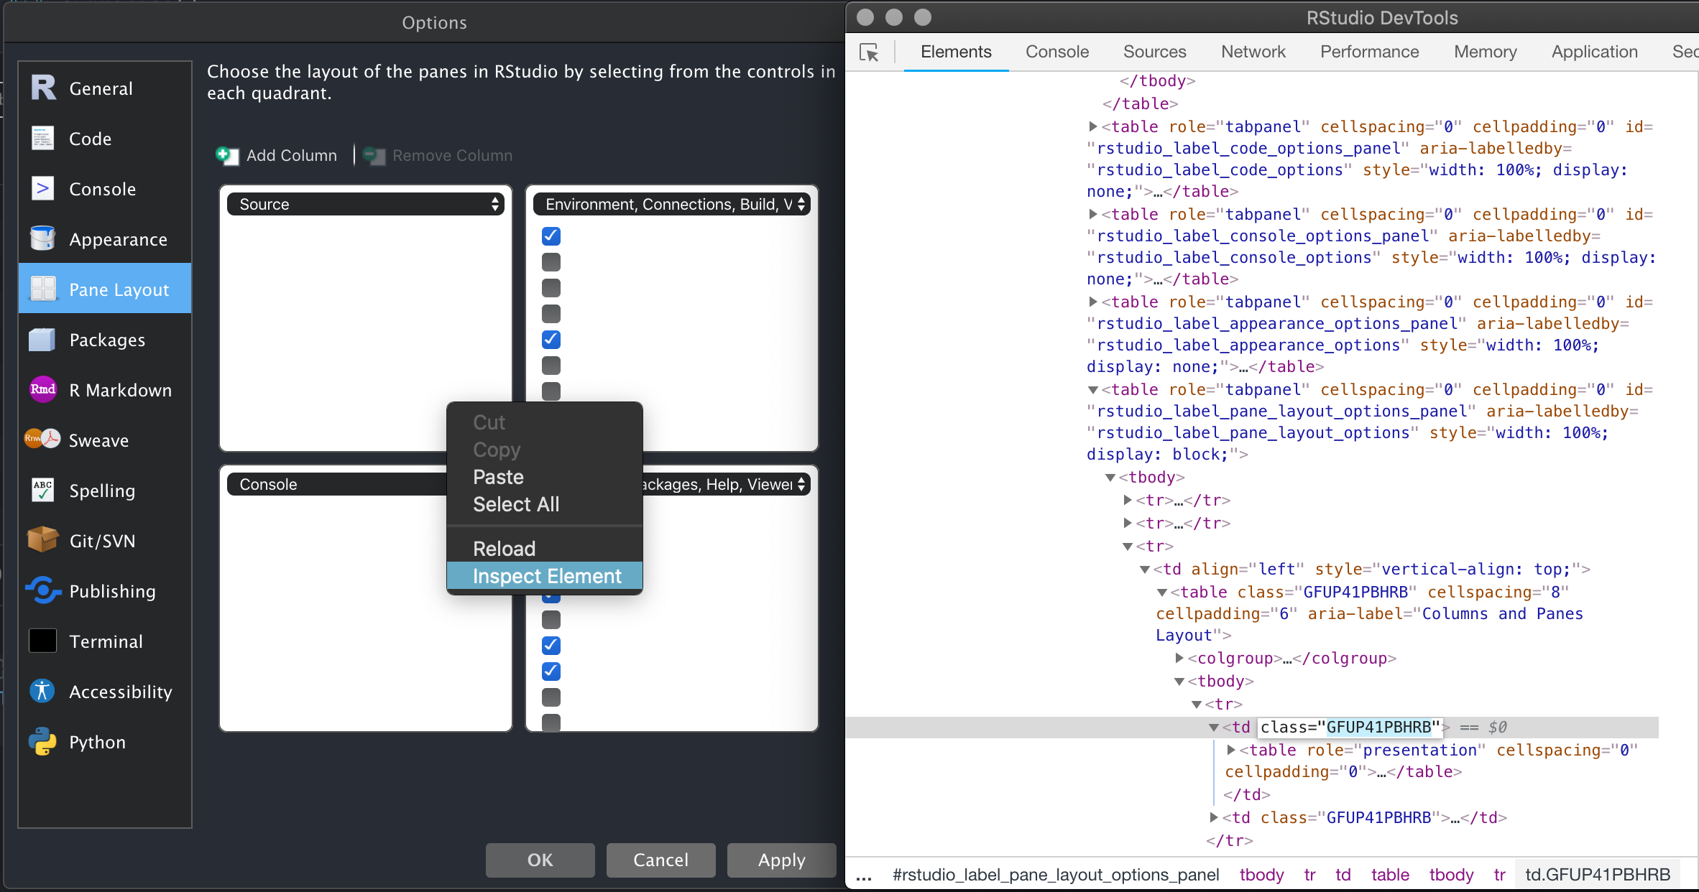
Task: Select the Terminal options section
Action: (x=106, y=641)
